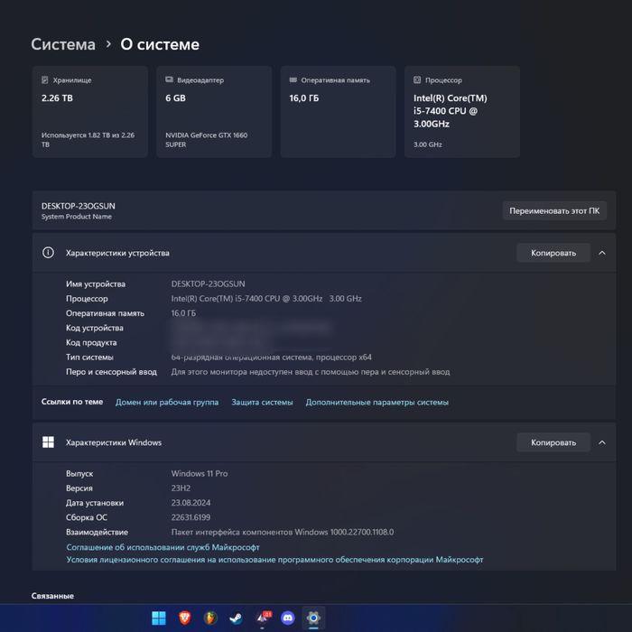
Task: Click the Ссылки по теме label
Action: 72,402
